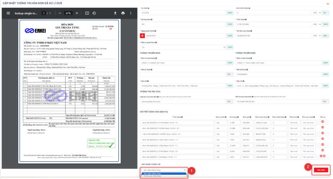The height and width of the screenshot is (179, 333).
Task: Click the empty buyer Mã số thuế field
Action: click(x=183, y=74)
